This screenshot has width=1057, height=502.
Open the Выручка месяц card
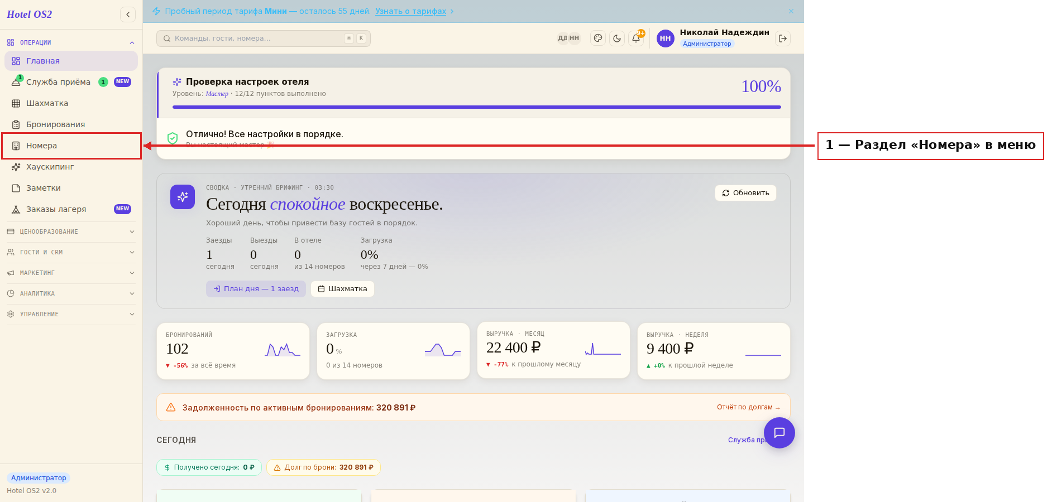553,350
